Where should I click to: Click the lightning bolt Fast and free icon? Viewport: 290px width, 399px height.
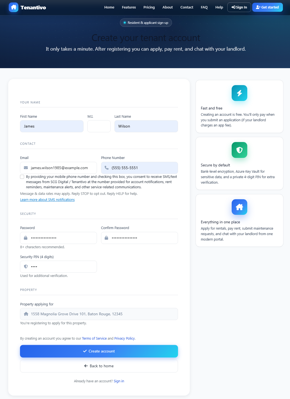point(239,93)
